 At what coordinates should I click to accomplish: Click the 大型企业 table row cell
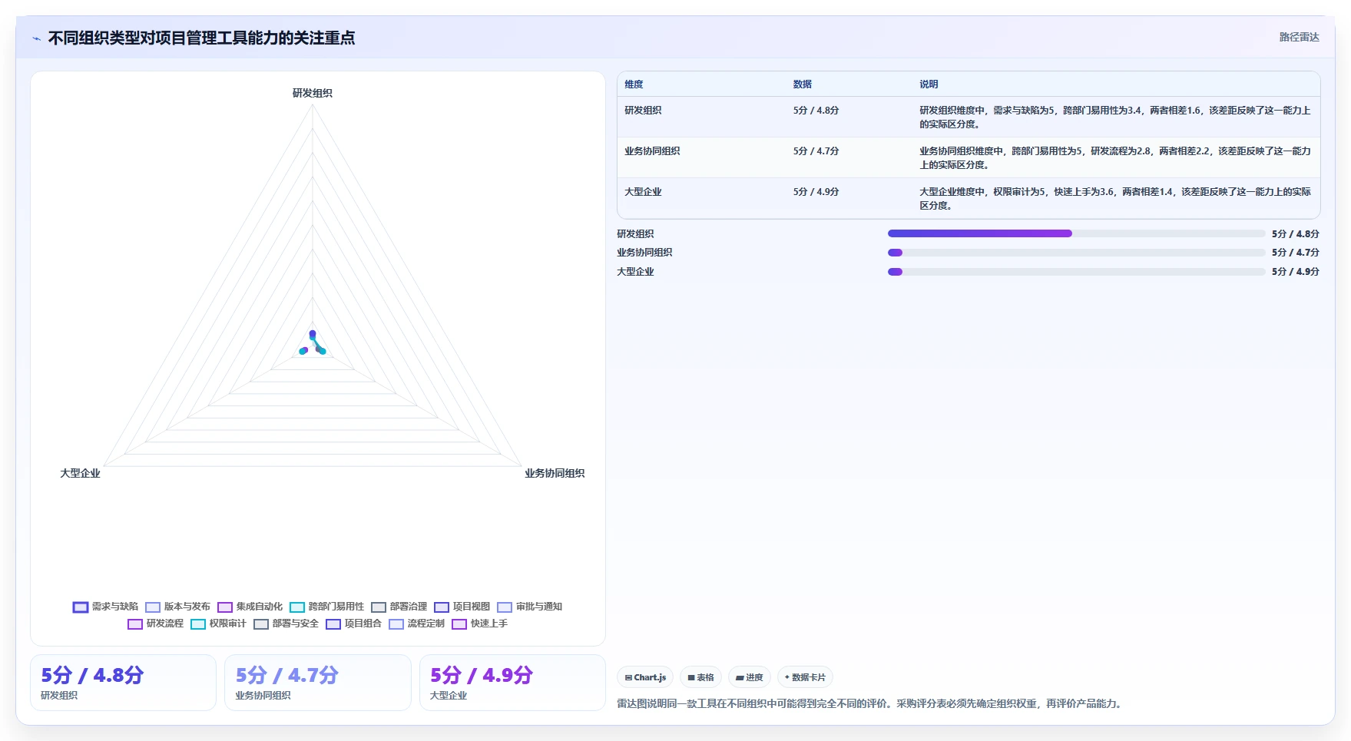click(x=701, y=198)
